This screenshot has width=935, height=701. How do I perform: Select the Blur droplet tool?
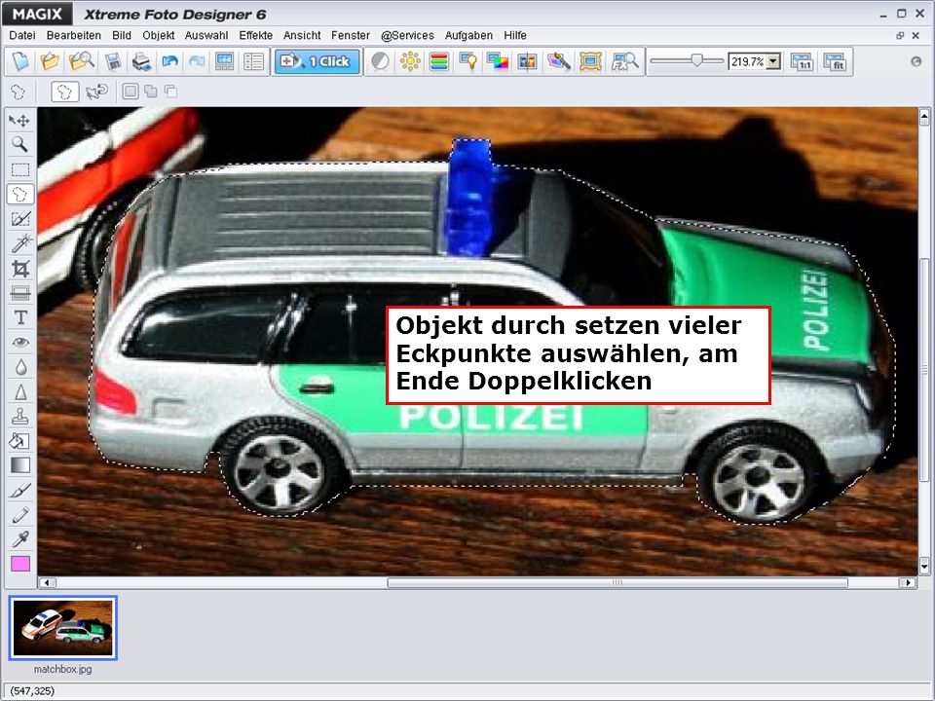coord(19,367)
